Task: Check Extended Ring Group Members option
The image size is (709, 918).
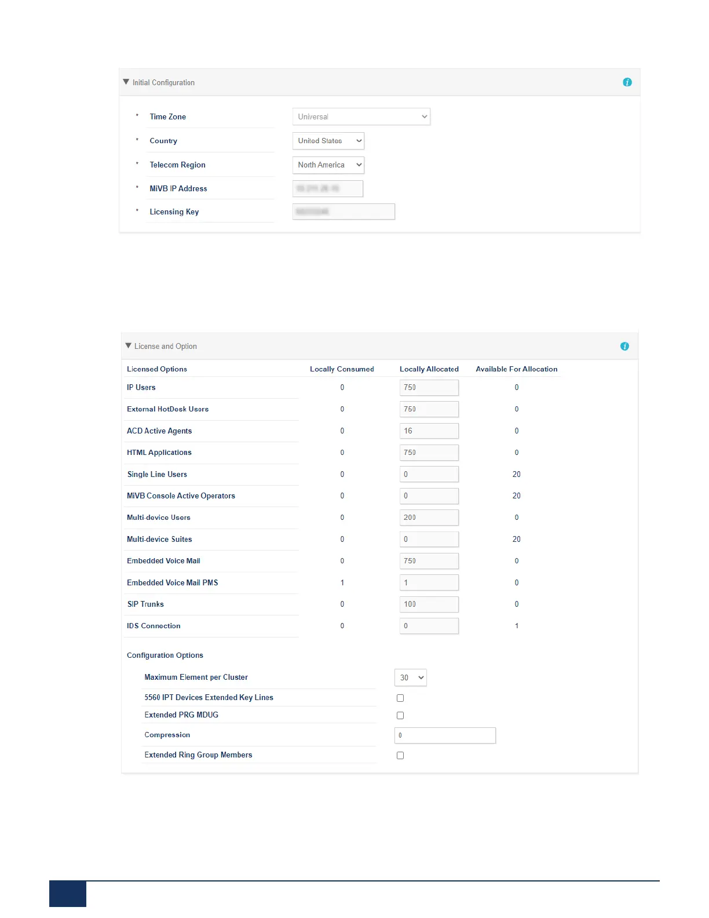Action: [x=400, y=755]
